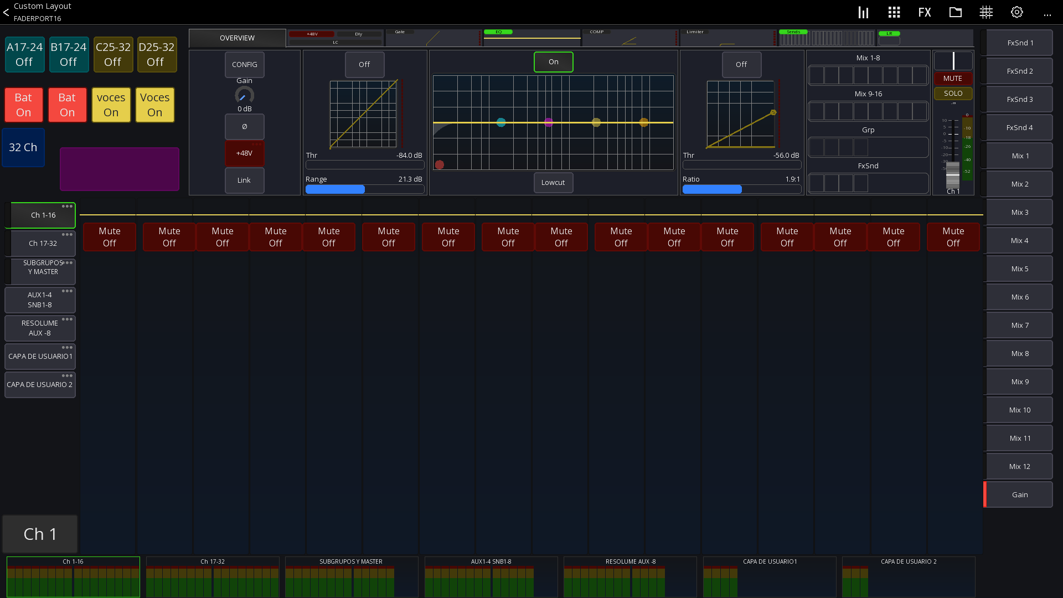
Task: Adjust the gate Range slider
Action: (364, 189)
